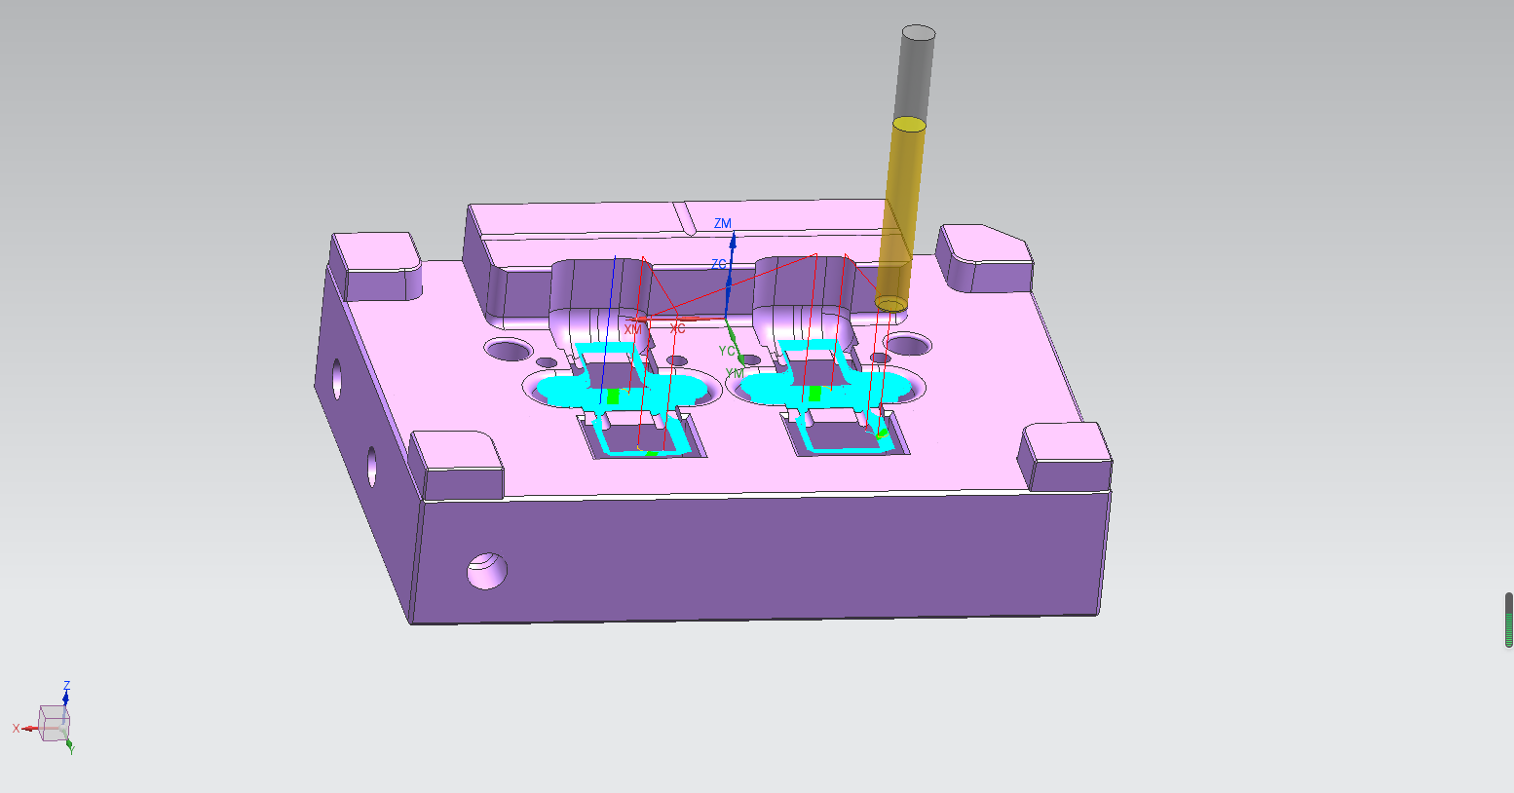Click the view triad cube in the corner
1514x793 pixels.
(x=54, y=723)
